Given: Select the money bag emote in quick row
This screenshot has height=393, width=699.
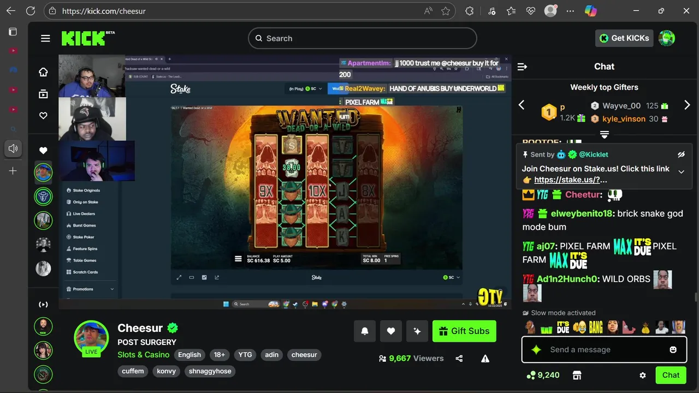Looking at the screenshot, I should tap(645, 327).
